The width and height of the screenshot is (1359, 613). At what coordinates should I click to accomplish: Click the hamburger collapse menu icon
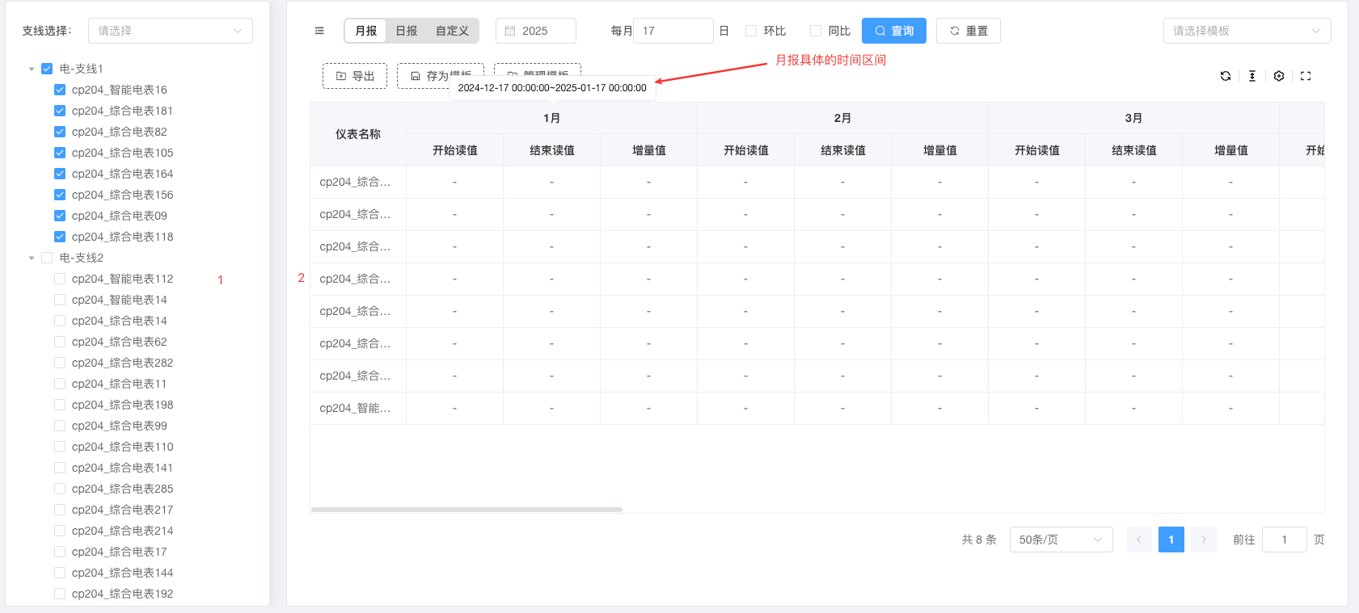[319, 31]
